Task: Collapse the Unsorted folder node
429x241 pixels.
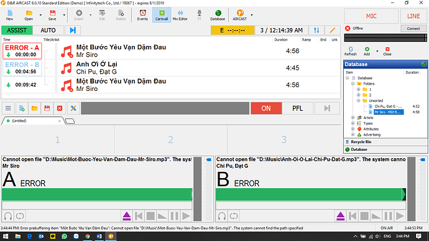Action: [x=358, y=101]
